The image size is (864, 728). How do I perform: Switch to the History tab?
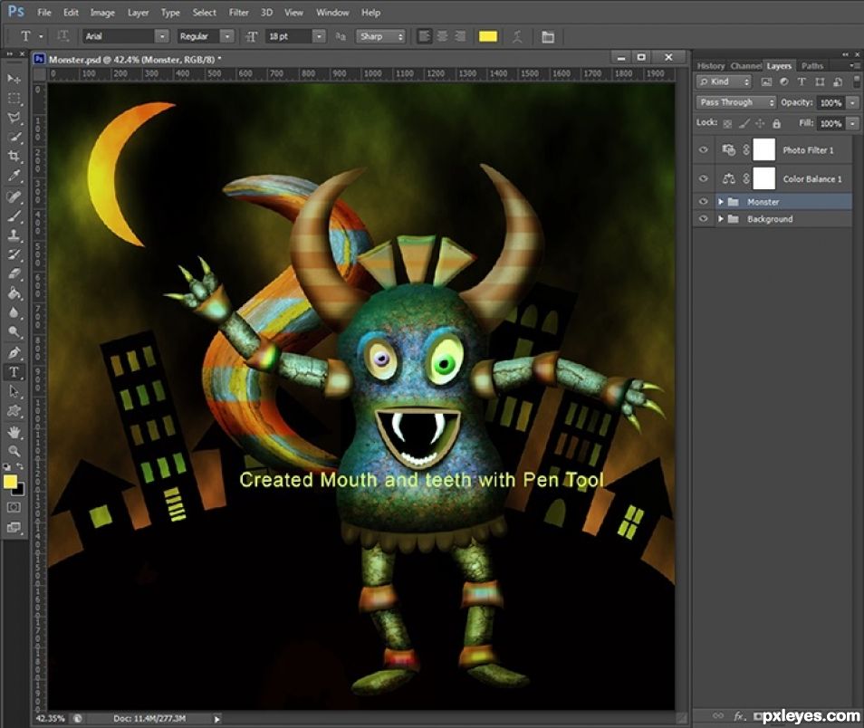tap(711, 65)
